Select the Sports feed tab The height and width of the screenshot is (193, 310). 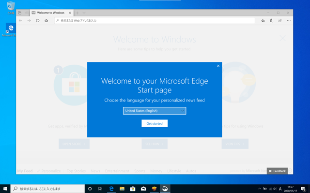[x=139, y=171]
